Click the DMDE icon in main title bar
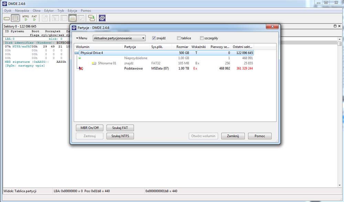344x202 pixels. coord(4,4)
